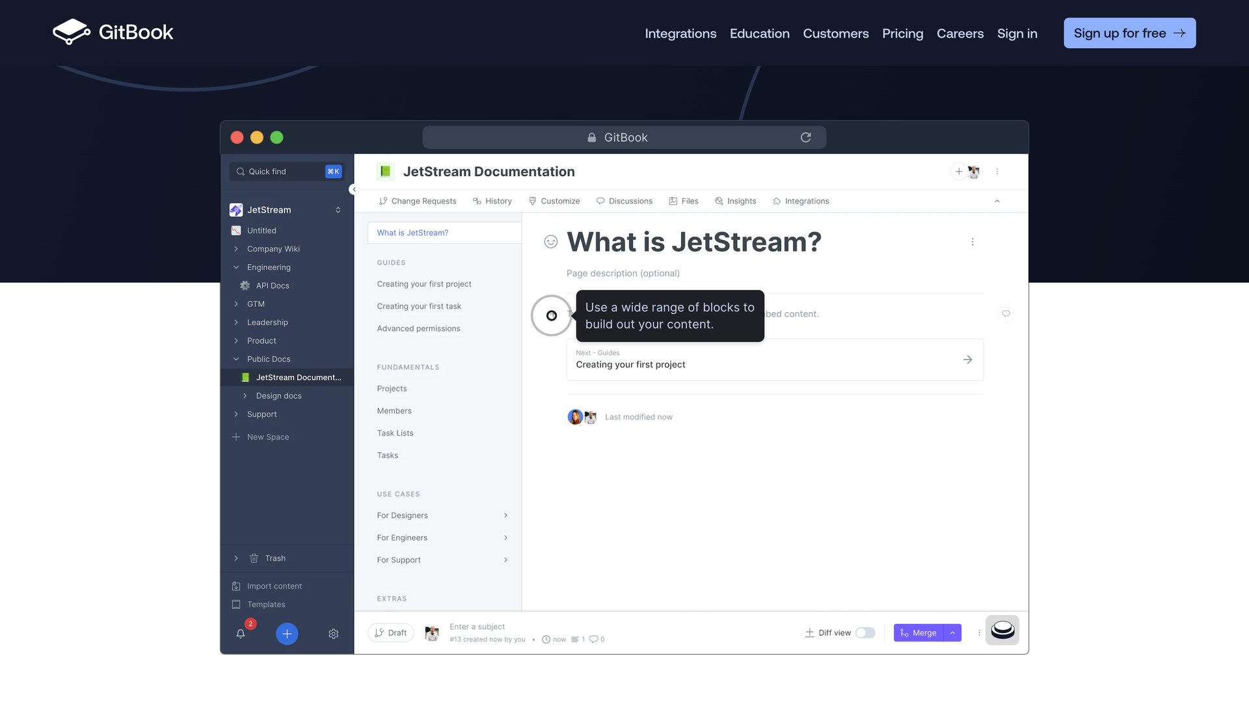Image resolution: width=1249 pixels, height=717 pixels.
Task: Enable the Diff view toggle
Action: pyautogui.click(x=865, y=632)
